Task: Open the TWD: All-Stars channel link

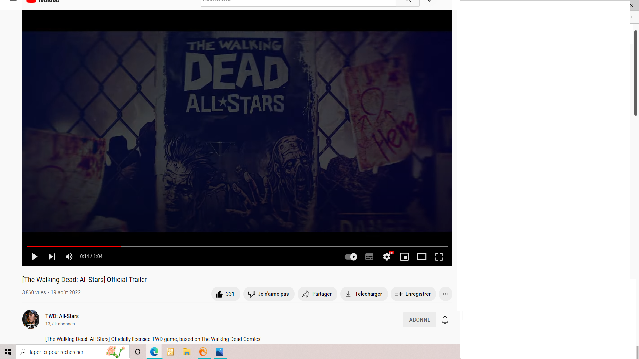Action: tap(62, 316)
